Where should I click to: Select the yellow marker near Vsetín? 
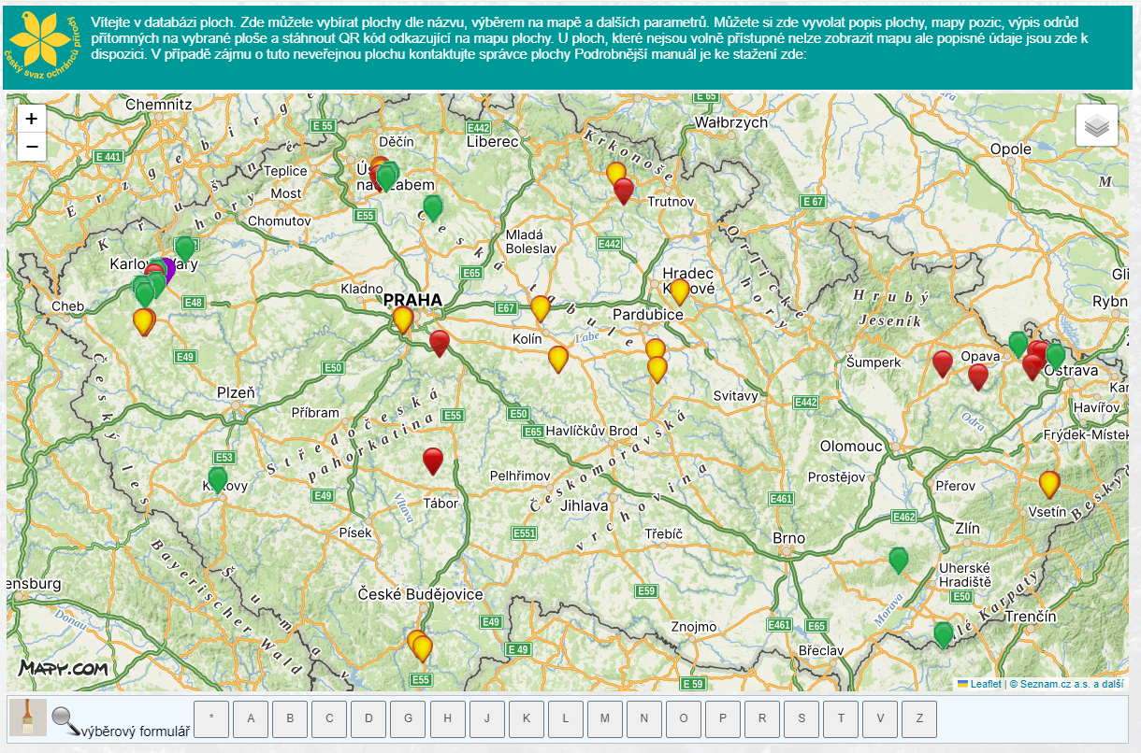pos(1049,483)
